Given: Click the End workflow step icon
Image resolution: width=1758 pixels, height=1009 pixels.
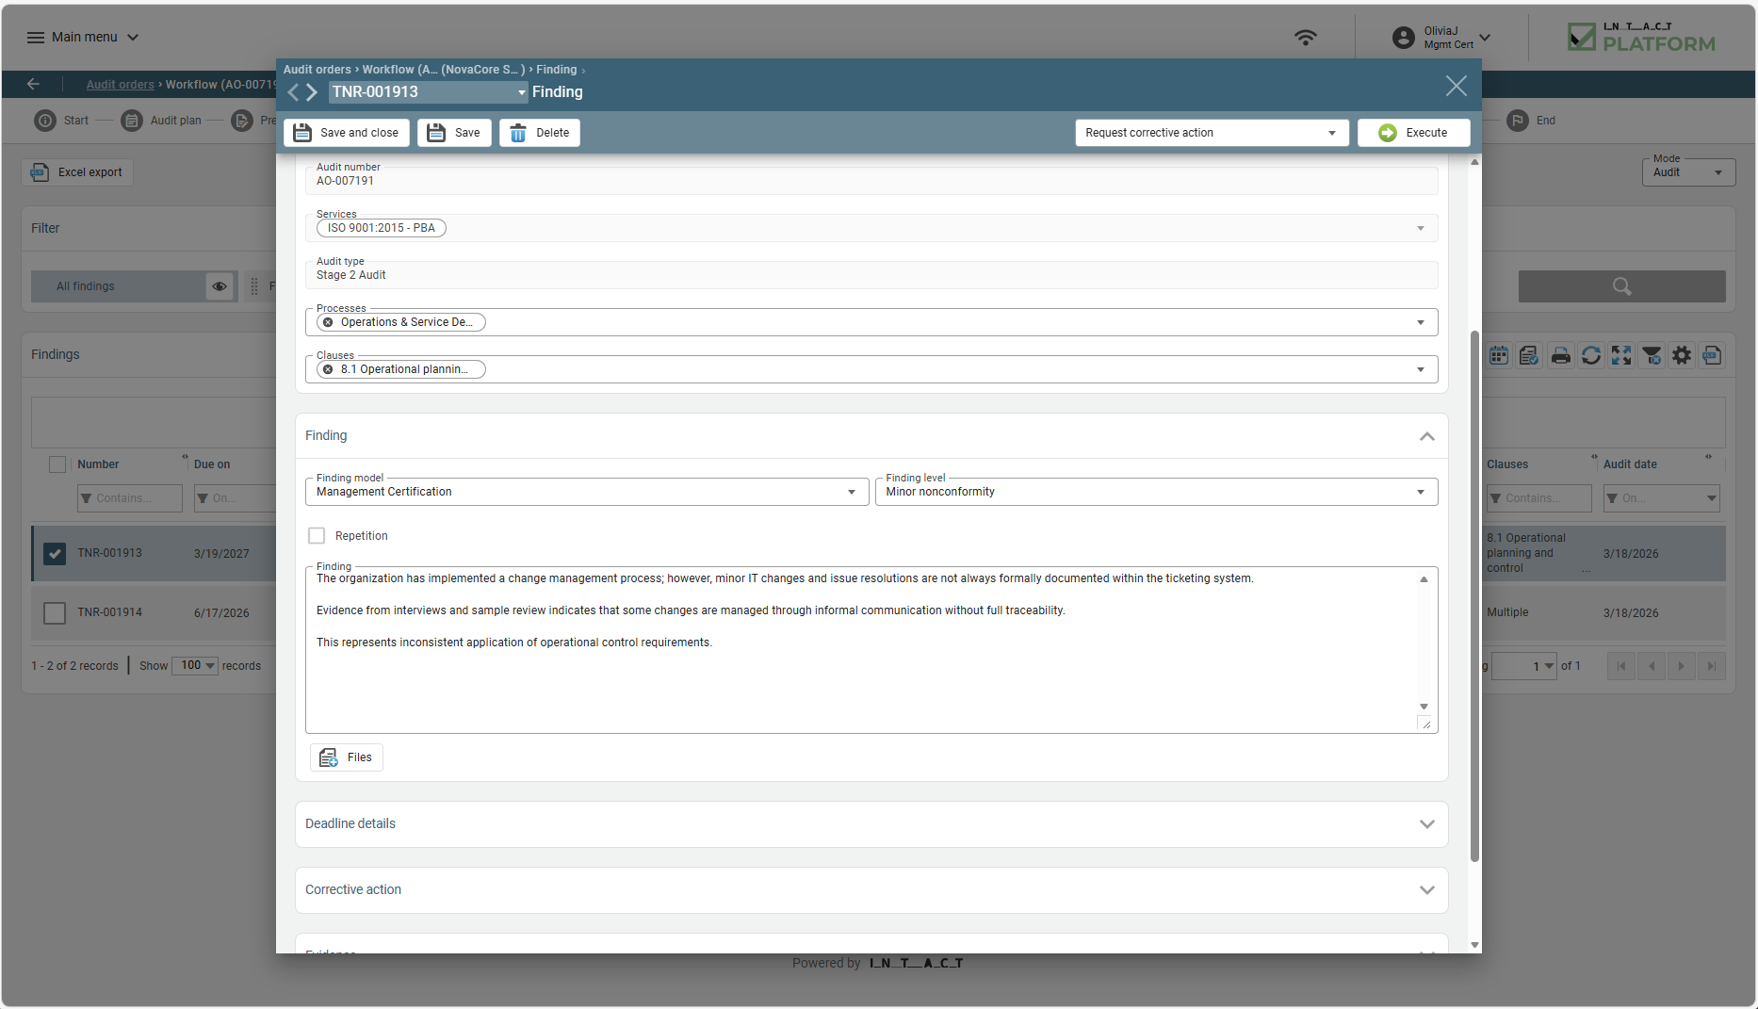Looking at the screenshot, I should 1517,121.
